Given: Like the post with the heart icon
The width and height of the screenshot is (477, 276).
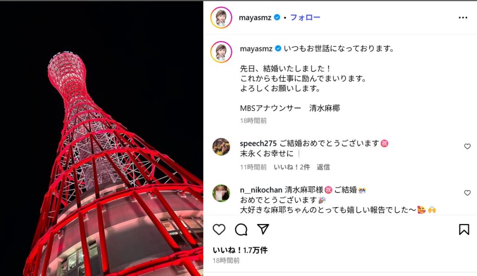Looking at the screenshot, I should coord(219,230).
